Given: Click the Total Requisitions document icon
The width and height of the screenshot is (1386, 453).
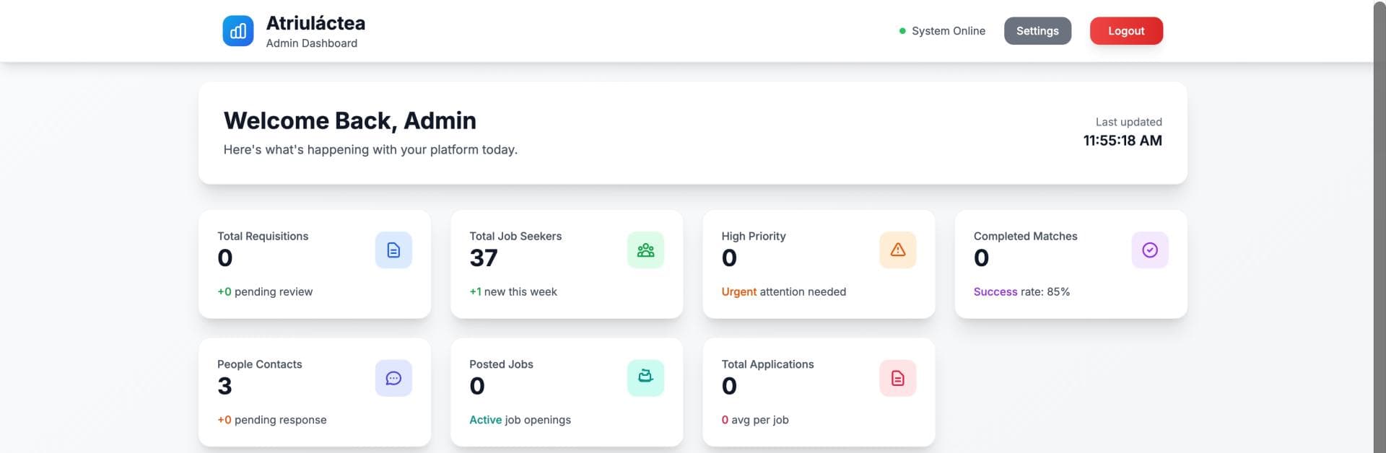Looking at the screenshot, I should point(393,250).
